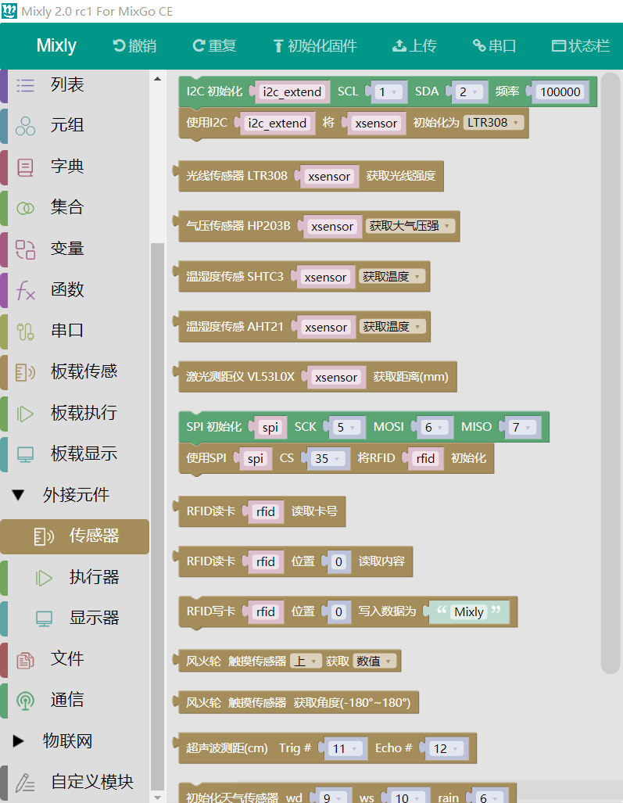623x803 pixels.
Task: Click the xsensor variable in 光线传感器 LTR308 block
Action: tap(329, 177)
